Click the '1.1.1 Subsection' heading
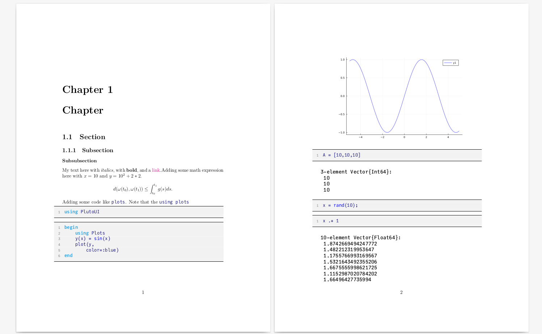 pyautogui.click(x=88, y=150)
